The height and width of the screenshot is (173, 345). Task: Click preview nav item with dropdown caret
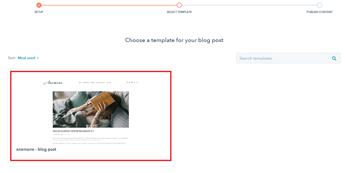tap(101, 82)
